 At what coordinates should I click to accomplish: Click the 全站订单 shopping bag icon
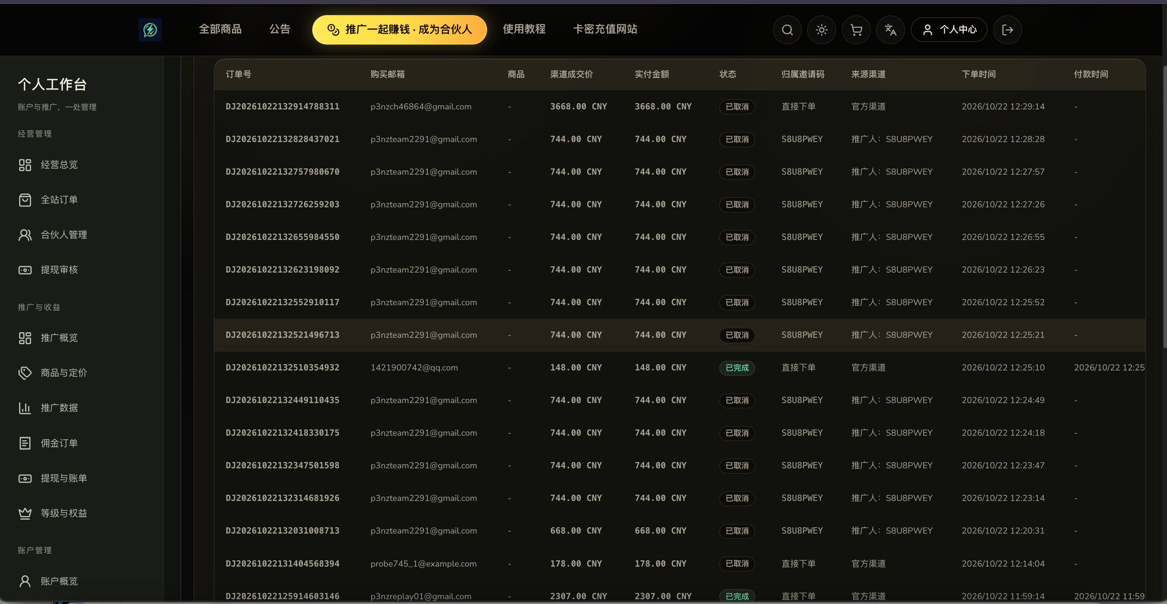pos(25,200)
